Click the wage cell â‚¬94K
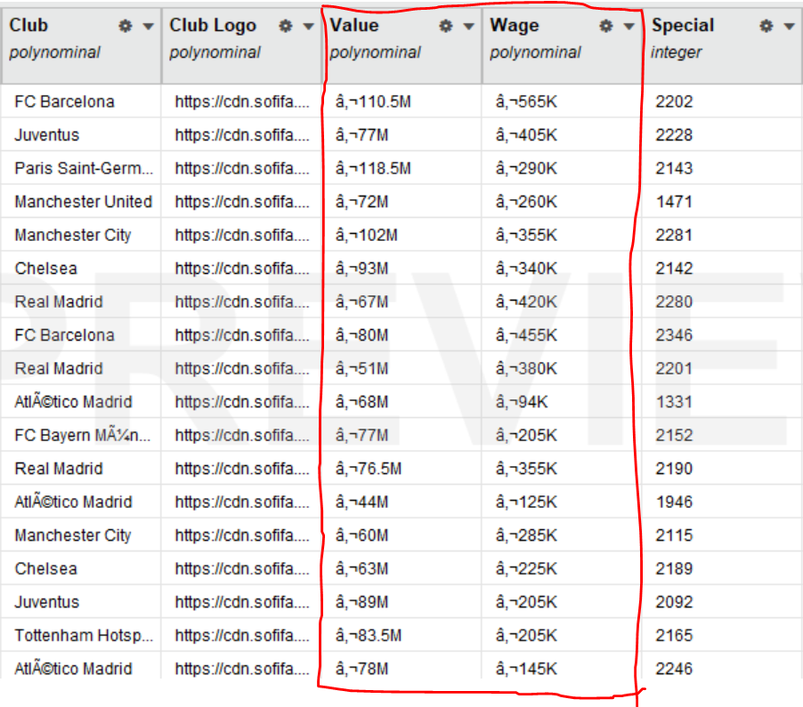 coord(522,402)
